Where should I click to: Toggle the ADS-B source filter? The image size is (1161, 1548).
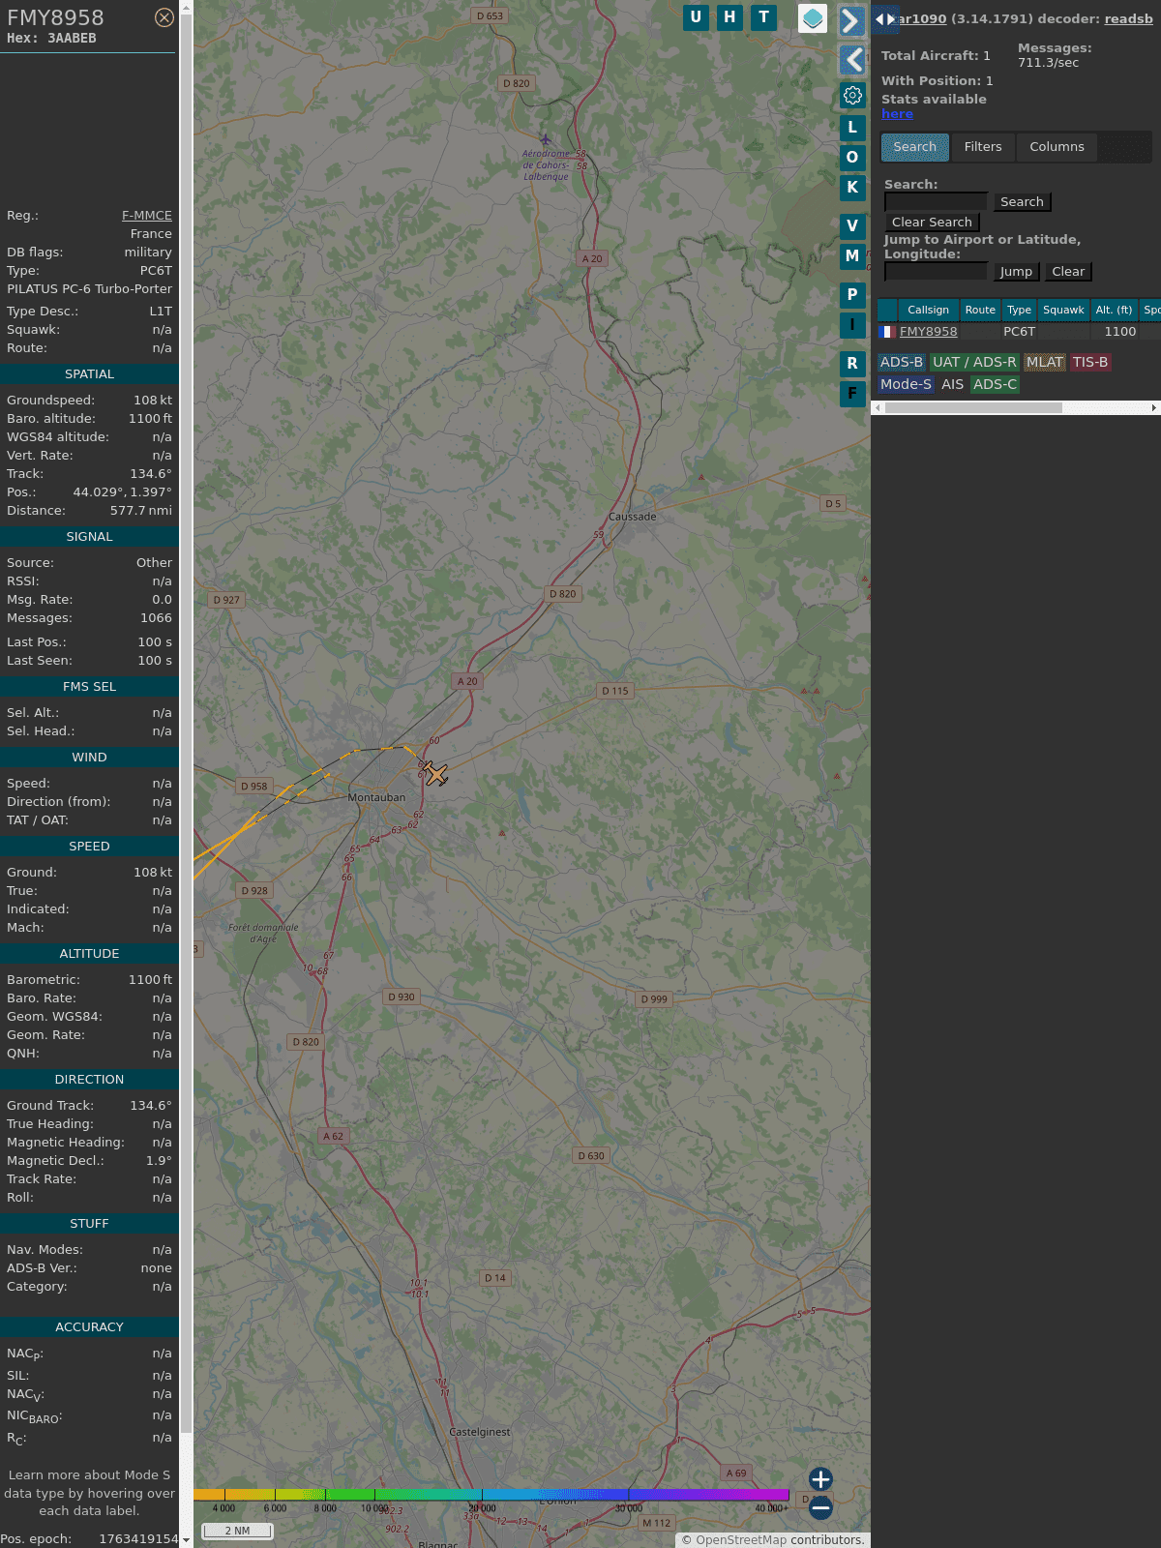[x=901, y=362]
